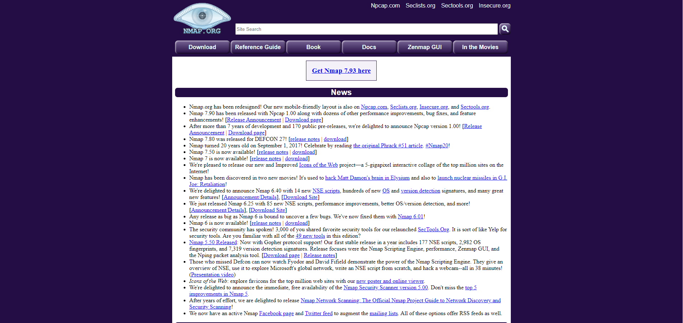Open the Nmap 5.50 Released link

[212, 242]
